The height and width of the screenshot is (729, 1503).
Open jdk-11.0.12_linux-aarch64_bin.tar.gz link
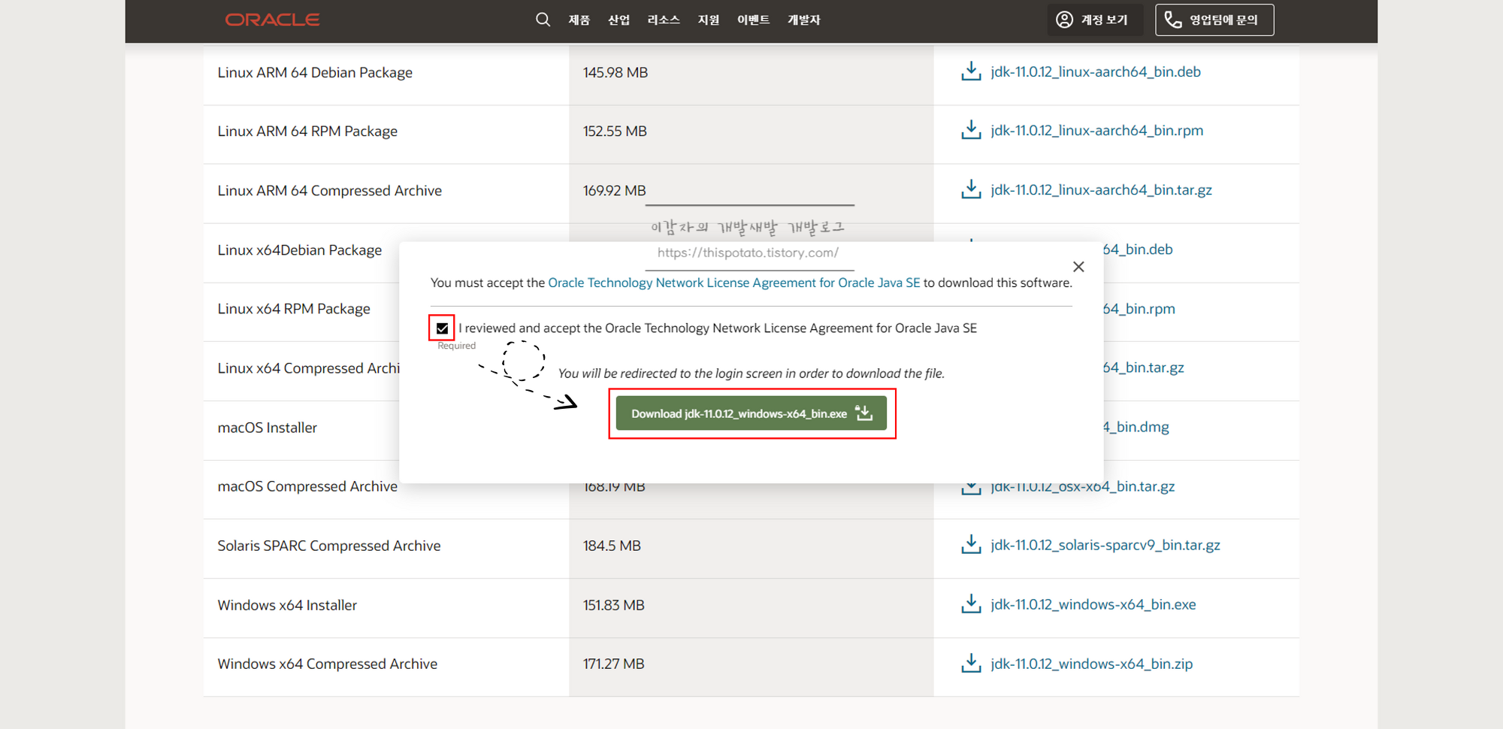(x=1102, y=190)
